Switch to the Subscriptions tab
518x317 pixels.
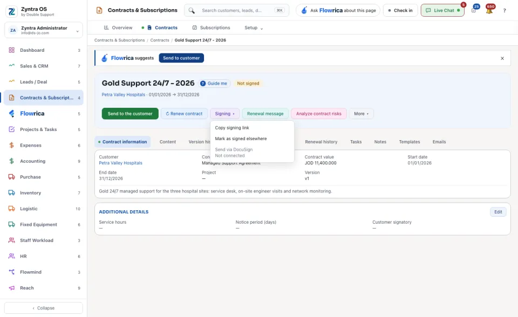[x=211, y=27]
